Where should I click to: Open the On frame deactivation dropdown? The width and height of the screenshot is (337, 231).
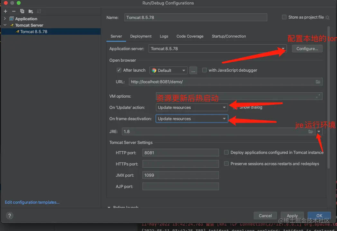192,119
